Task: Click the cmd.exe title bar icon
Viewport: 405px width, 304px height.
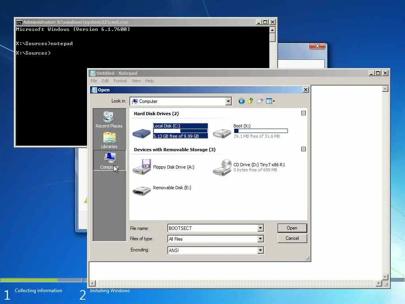Action: point(19,23)
